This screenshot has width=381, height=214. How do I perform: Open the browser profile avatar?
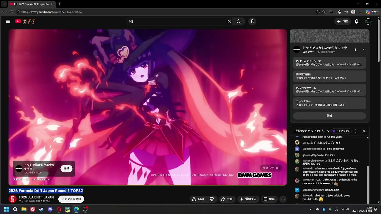pos(353,12)
